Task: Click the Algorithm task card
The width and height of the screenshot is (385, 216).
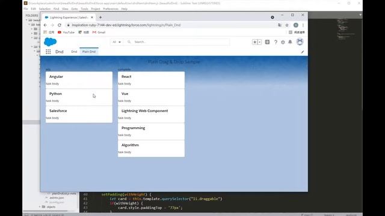Action: point(151,149)
